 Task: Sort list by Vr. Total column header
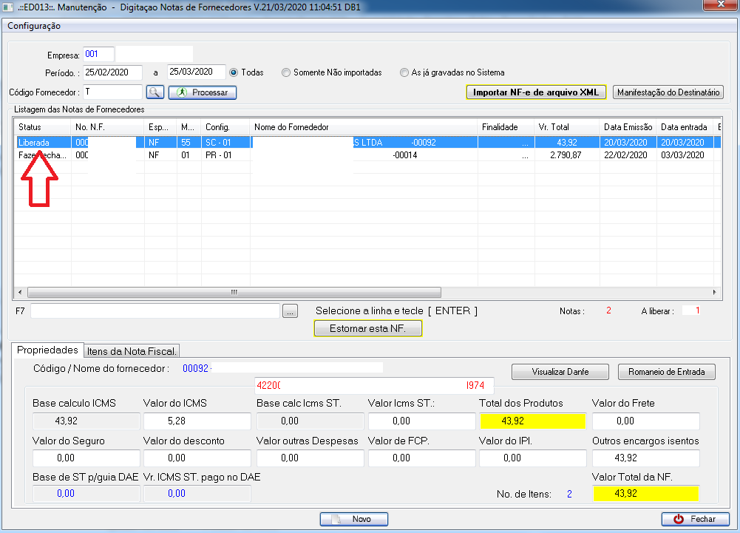tap(567, 127)
